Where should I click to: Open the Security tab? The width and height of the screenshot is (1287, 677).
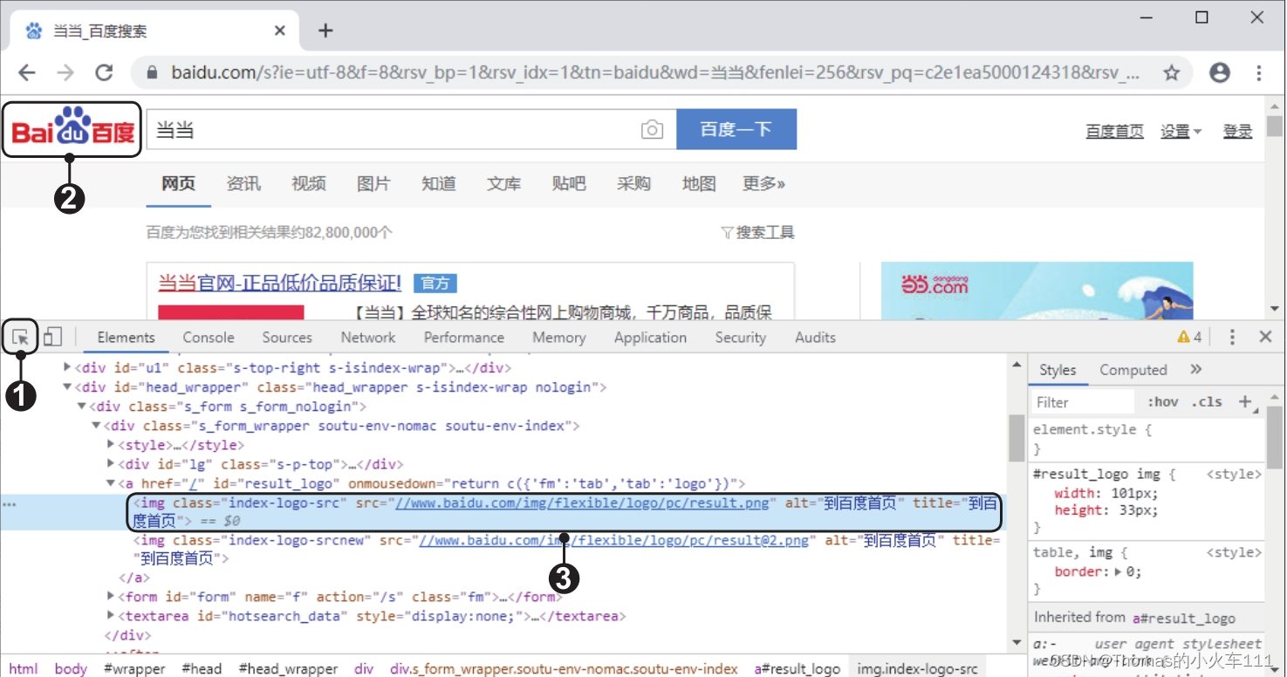741,337
